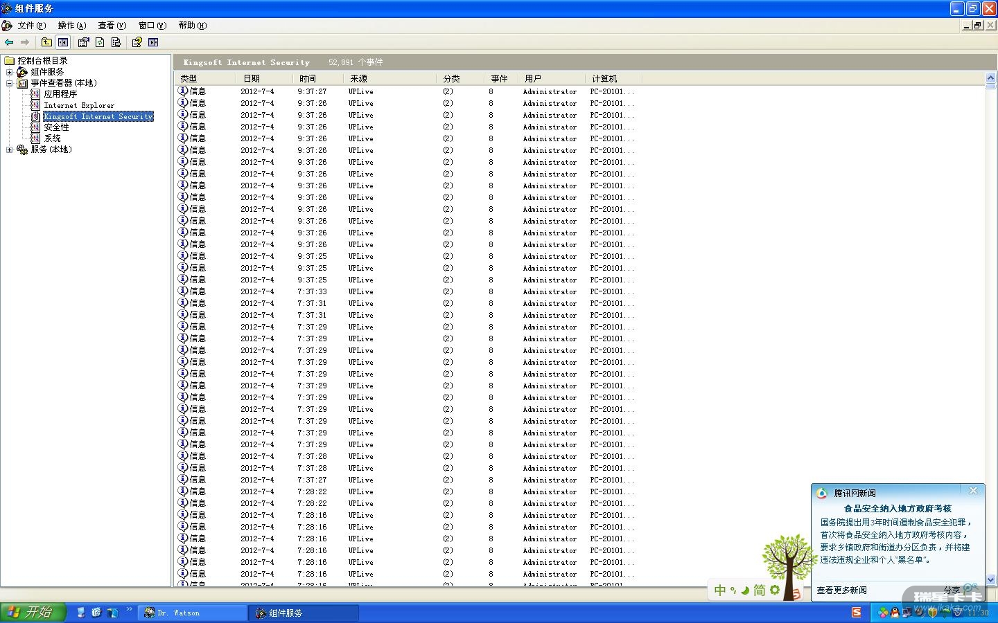Screen dimensions: 998x623
Task: Close the 腾讯网新闻 popup
Action: (x=973, y=491)
